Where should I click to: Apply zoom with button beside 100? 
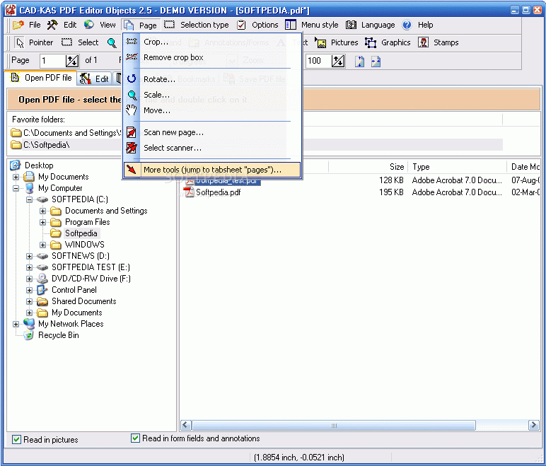tap(338, 61)
